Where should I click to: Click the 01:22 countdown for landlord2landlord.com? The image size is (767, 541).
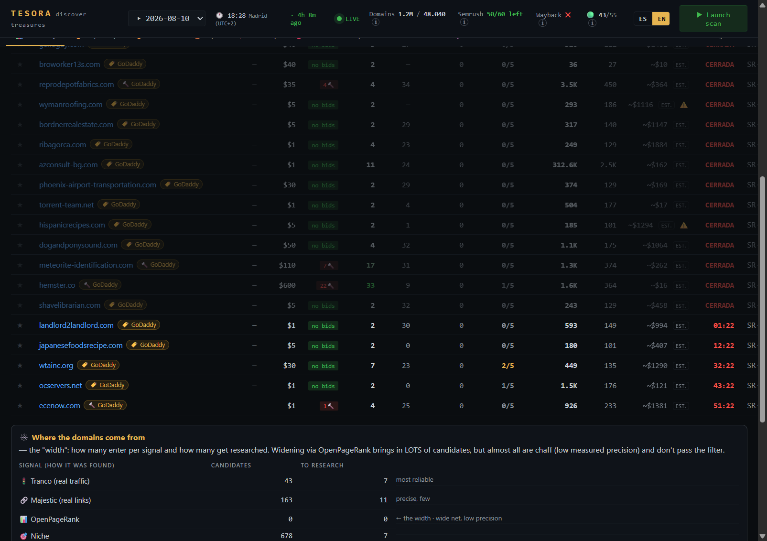tap(724, 325)
